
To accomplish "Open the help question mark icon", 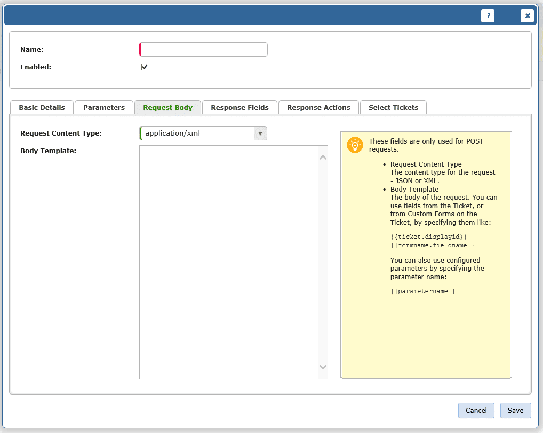I will click(488, 15).
